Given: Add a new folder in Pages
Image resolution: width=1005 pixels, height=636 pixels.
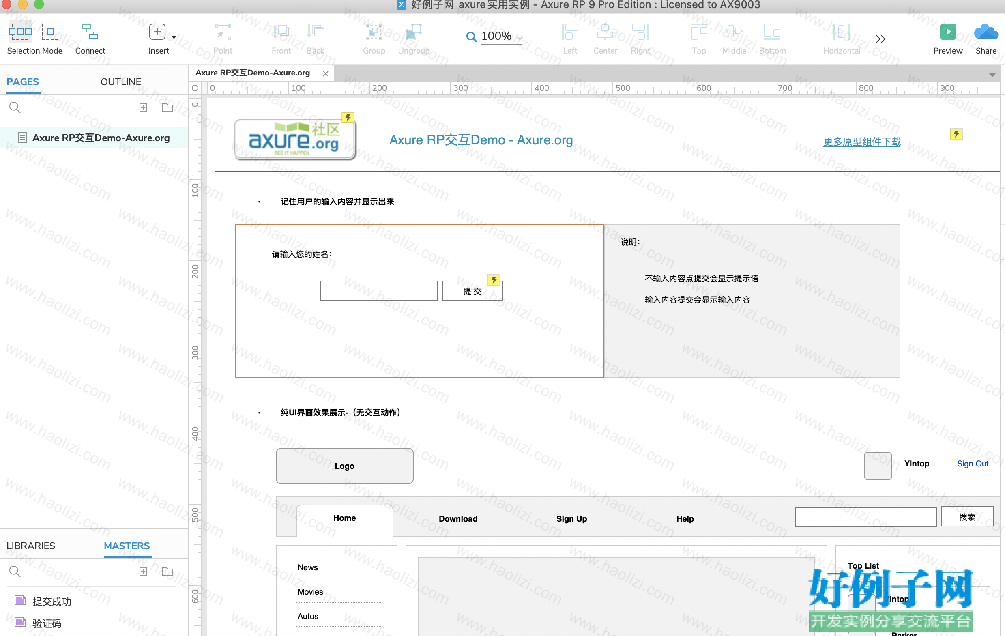Looking at the screenshot, I should (x=167, y=107).
